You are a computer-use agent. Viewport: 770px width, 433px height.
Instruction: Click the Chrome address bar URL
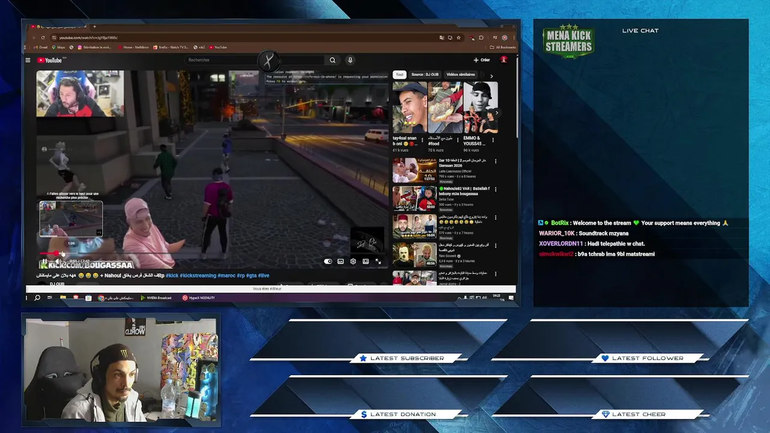(88, 37)
